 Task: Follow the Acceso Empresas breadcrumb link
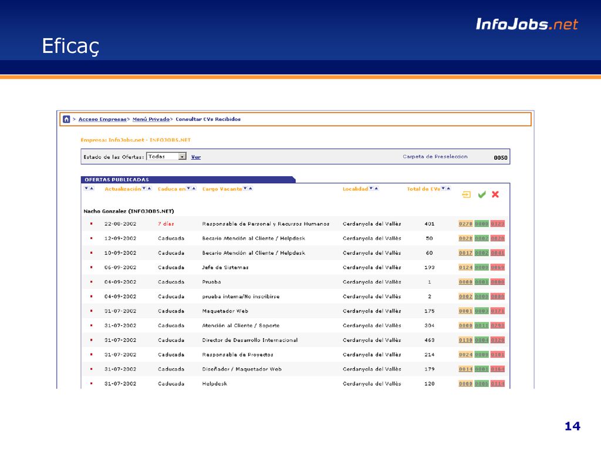102,119
